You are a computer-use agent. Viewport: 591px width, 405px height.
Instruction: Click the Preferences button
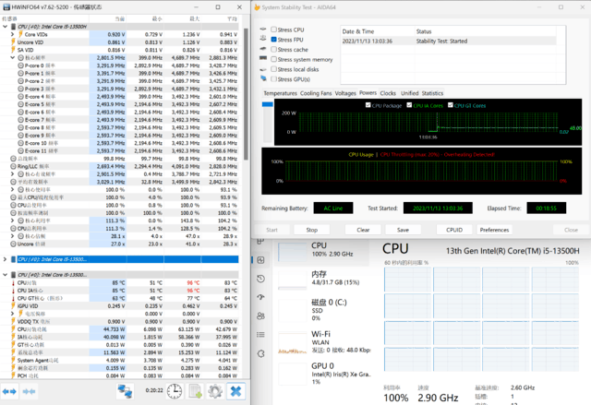point(493,230)
